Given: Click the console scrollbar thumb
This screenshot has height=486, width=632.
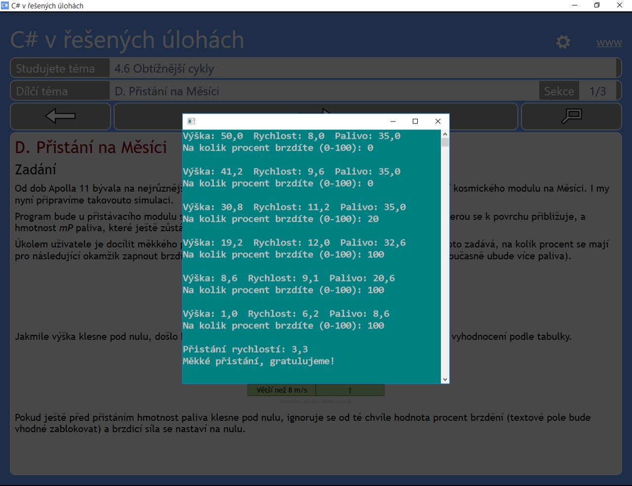Looking at the screenshot, I should click(x=445, y=142).
